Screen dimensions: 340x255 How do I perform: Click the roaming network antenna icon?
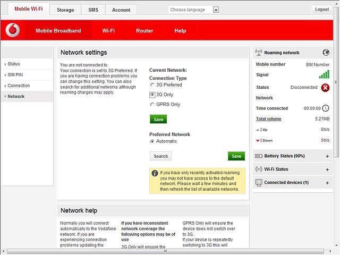(259, 53)
